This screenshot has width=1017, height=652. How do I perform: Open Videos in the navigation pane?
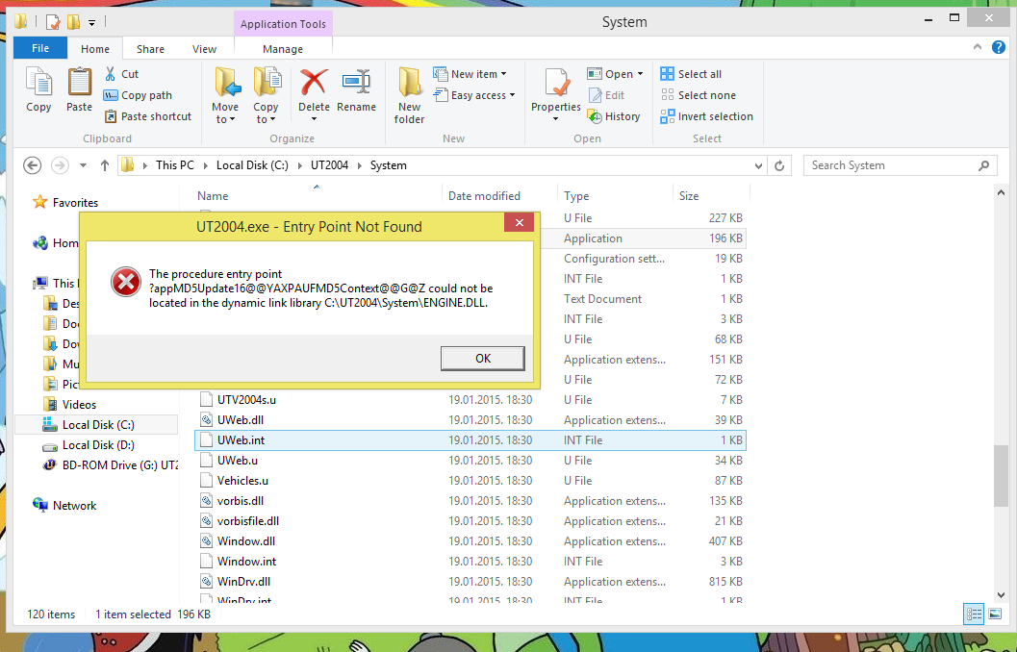pos(70,405)
